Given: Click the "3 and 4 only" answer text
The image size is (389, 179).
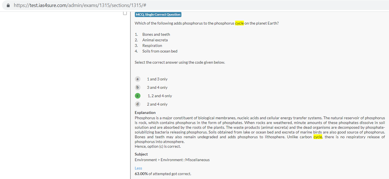Looking at the screenshot, I should click(x=157, y=87).
